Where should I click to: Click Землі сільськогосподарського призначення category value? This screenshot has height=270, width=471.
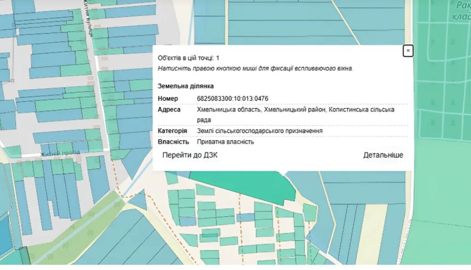coord(260,131)
